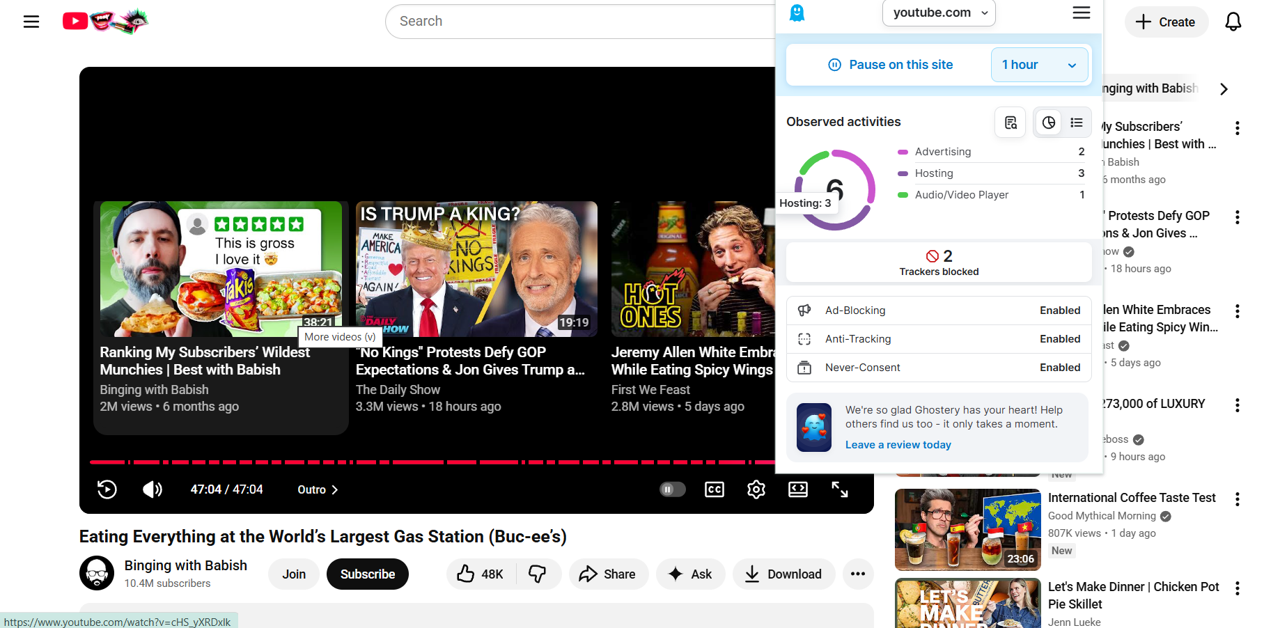Disable the Ad-Blocking feature

pos(1060,311)
